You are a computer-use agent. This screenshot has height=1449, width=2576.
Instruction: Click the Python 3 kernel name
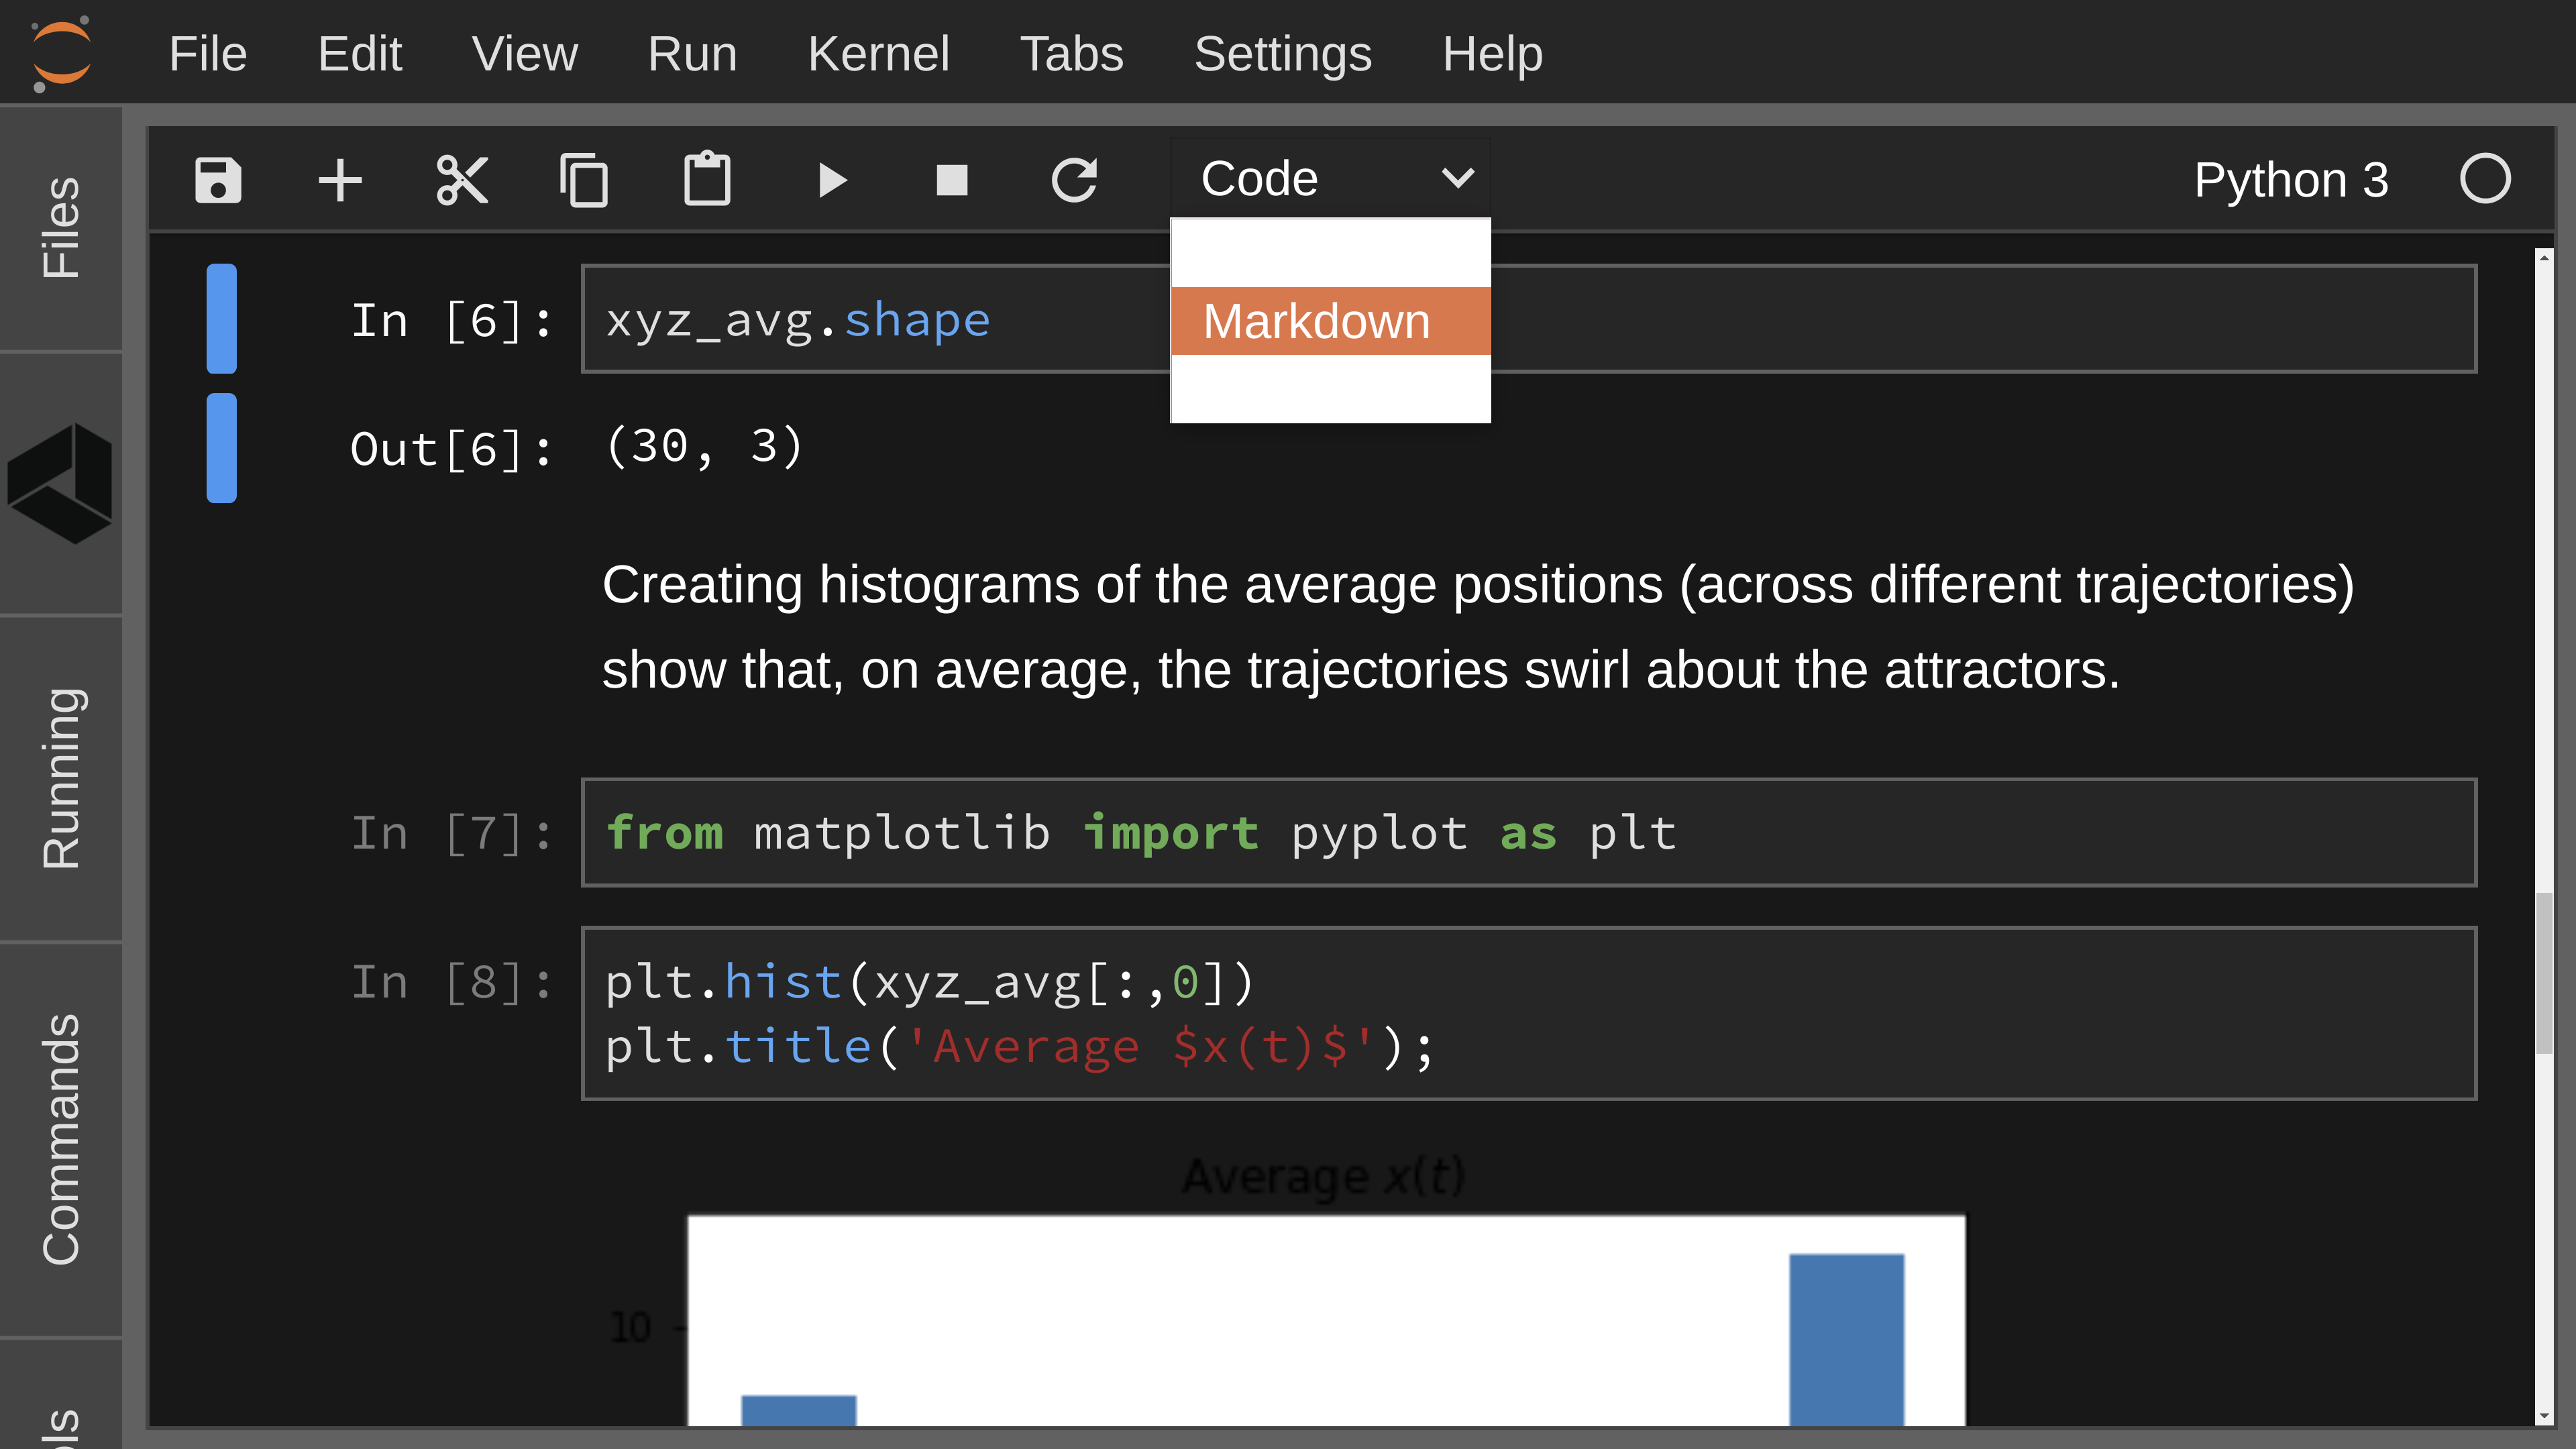point(2291,179)
